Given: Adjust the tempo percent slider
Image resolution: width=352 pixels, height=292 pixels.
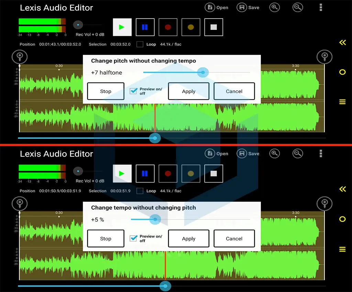Looking at the screenshot, I should tap(155, 219).
